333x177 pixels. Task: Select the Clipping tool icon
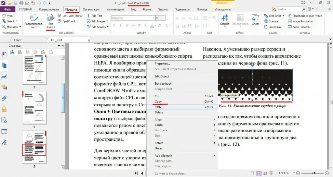click(x=225, y=18)
